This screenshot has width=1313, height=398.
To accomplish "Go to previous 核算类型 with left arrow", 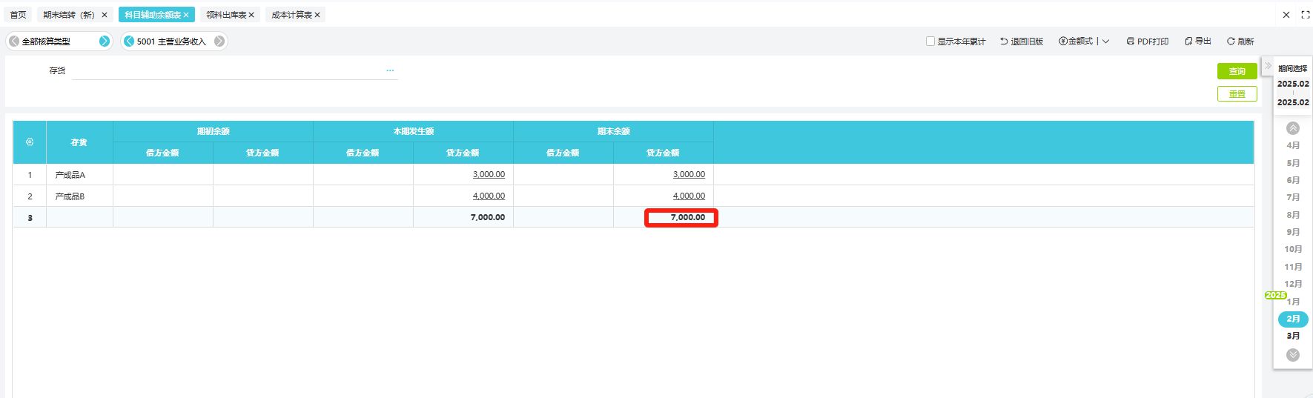I will (14, 42).
